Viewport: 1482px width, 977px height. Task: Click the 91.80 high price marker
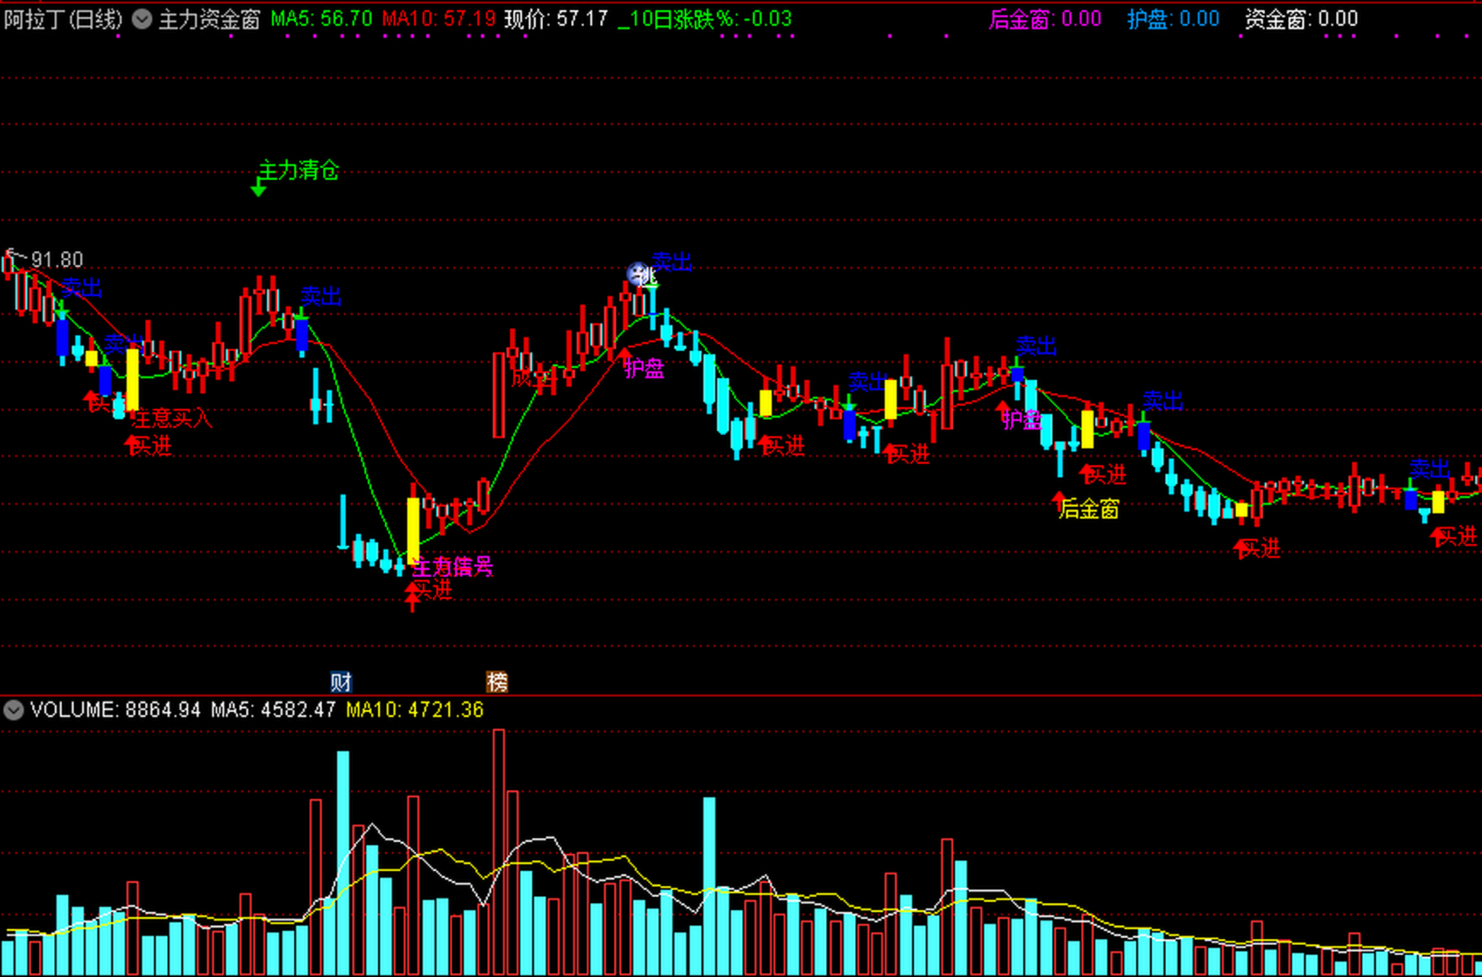tap(57, 260)
